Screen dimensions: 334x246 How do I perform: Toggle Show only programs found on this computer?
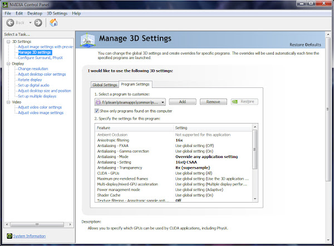tap(97, 111)
